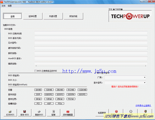
Task: Click the GDDR5 memory type indicator
Action: [82, 95]
